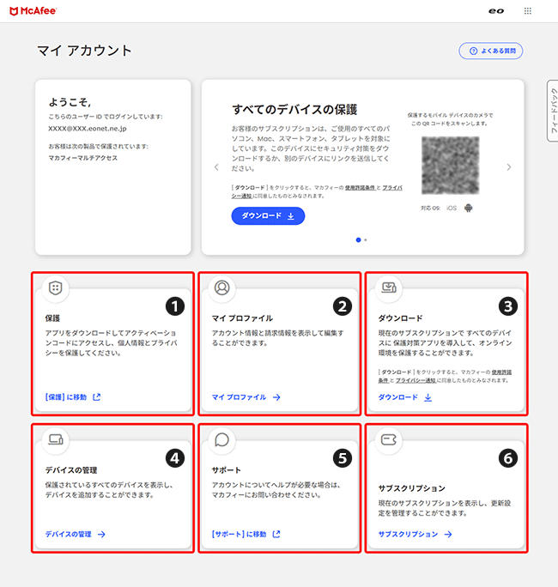Open [保護]に移動 link
Screen dimensions: 558x587
pyautogui.click(x=66, y=397)
